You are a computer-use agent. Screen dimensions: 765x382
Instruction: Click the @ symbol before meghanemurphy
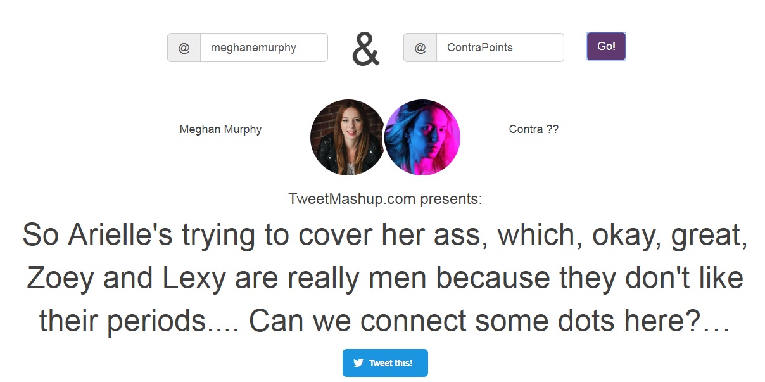tap(184, 48)
